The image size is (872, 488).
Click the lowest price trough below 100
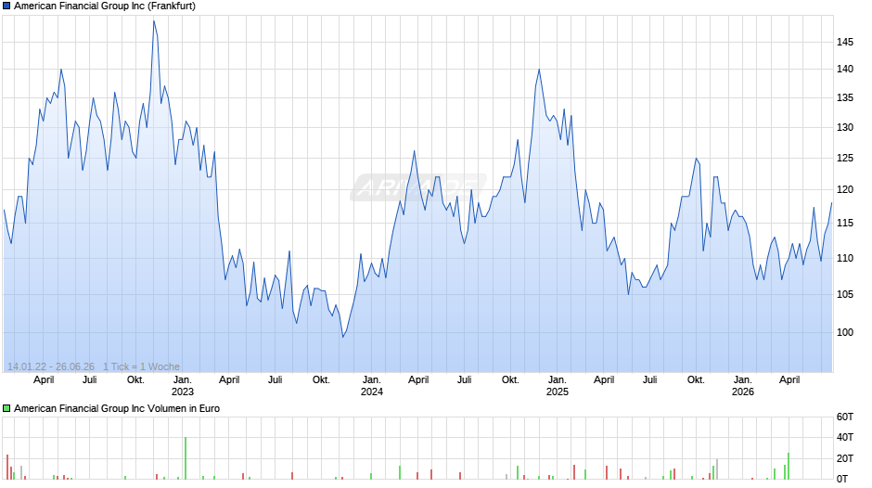343,337
